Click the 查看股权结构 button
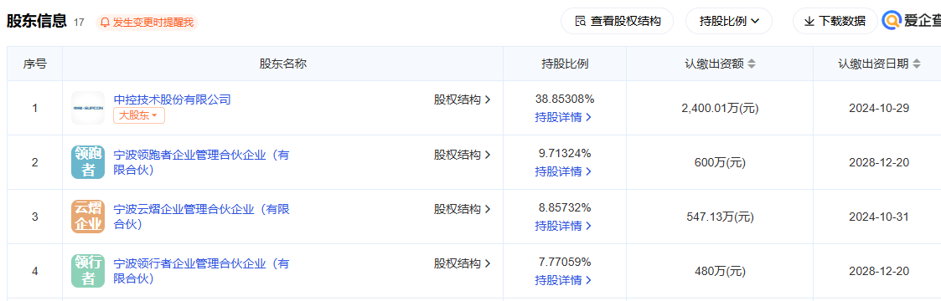Screen dimensions: 941x301 617,22
